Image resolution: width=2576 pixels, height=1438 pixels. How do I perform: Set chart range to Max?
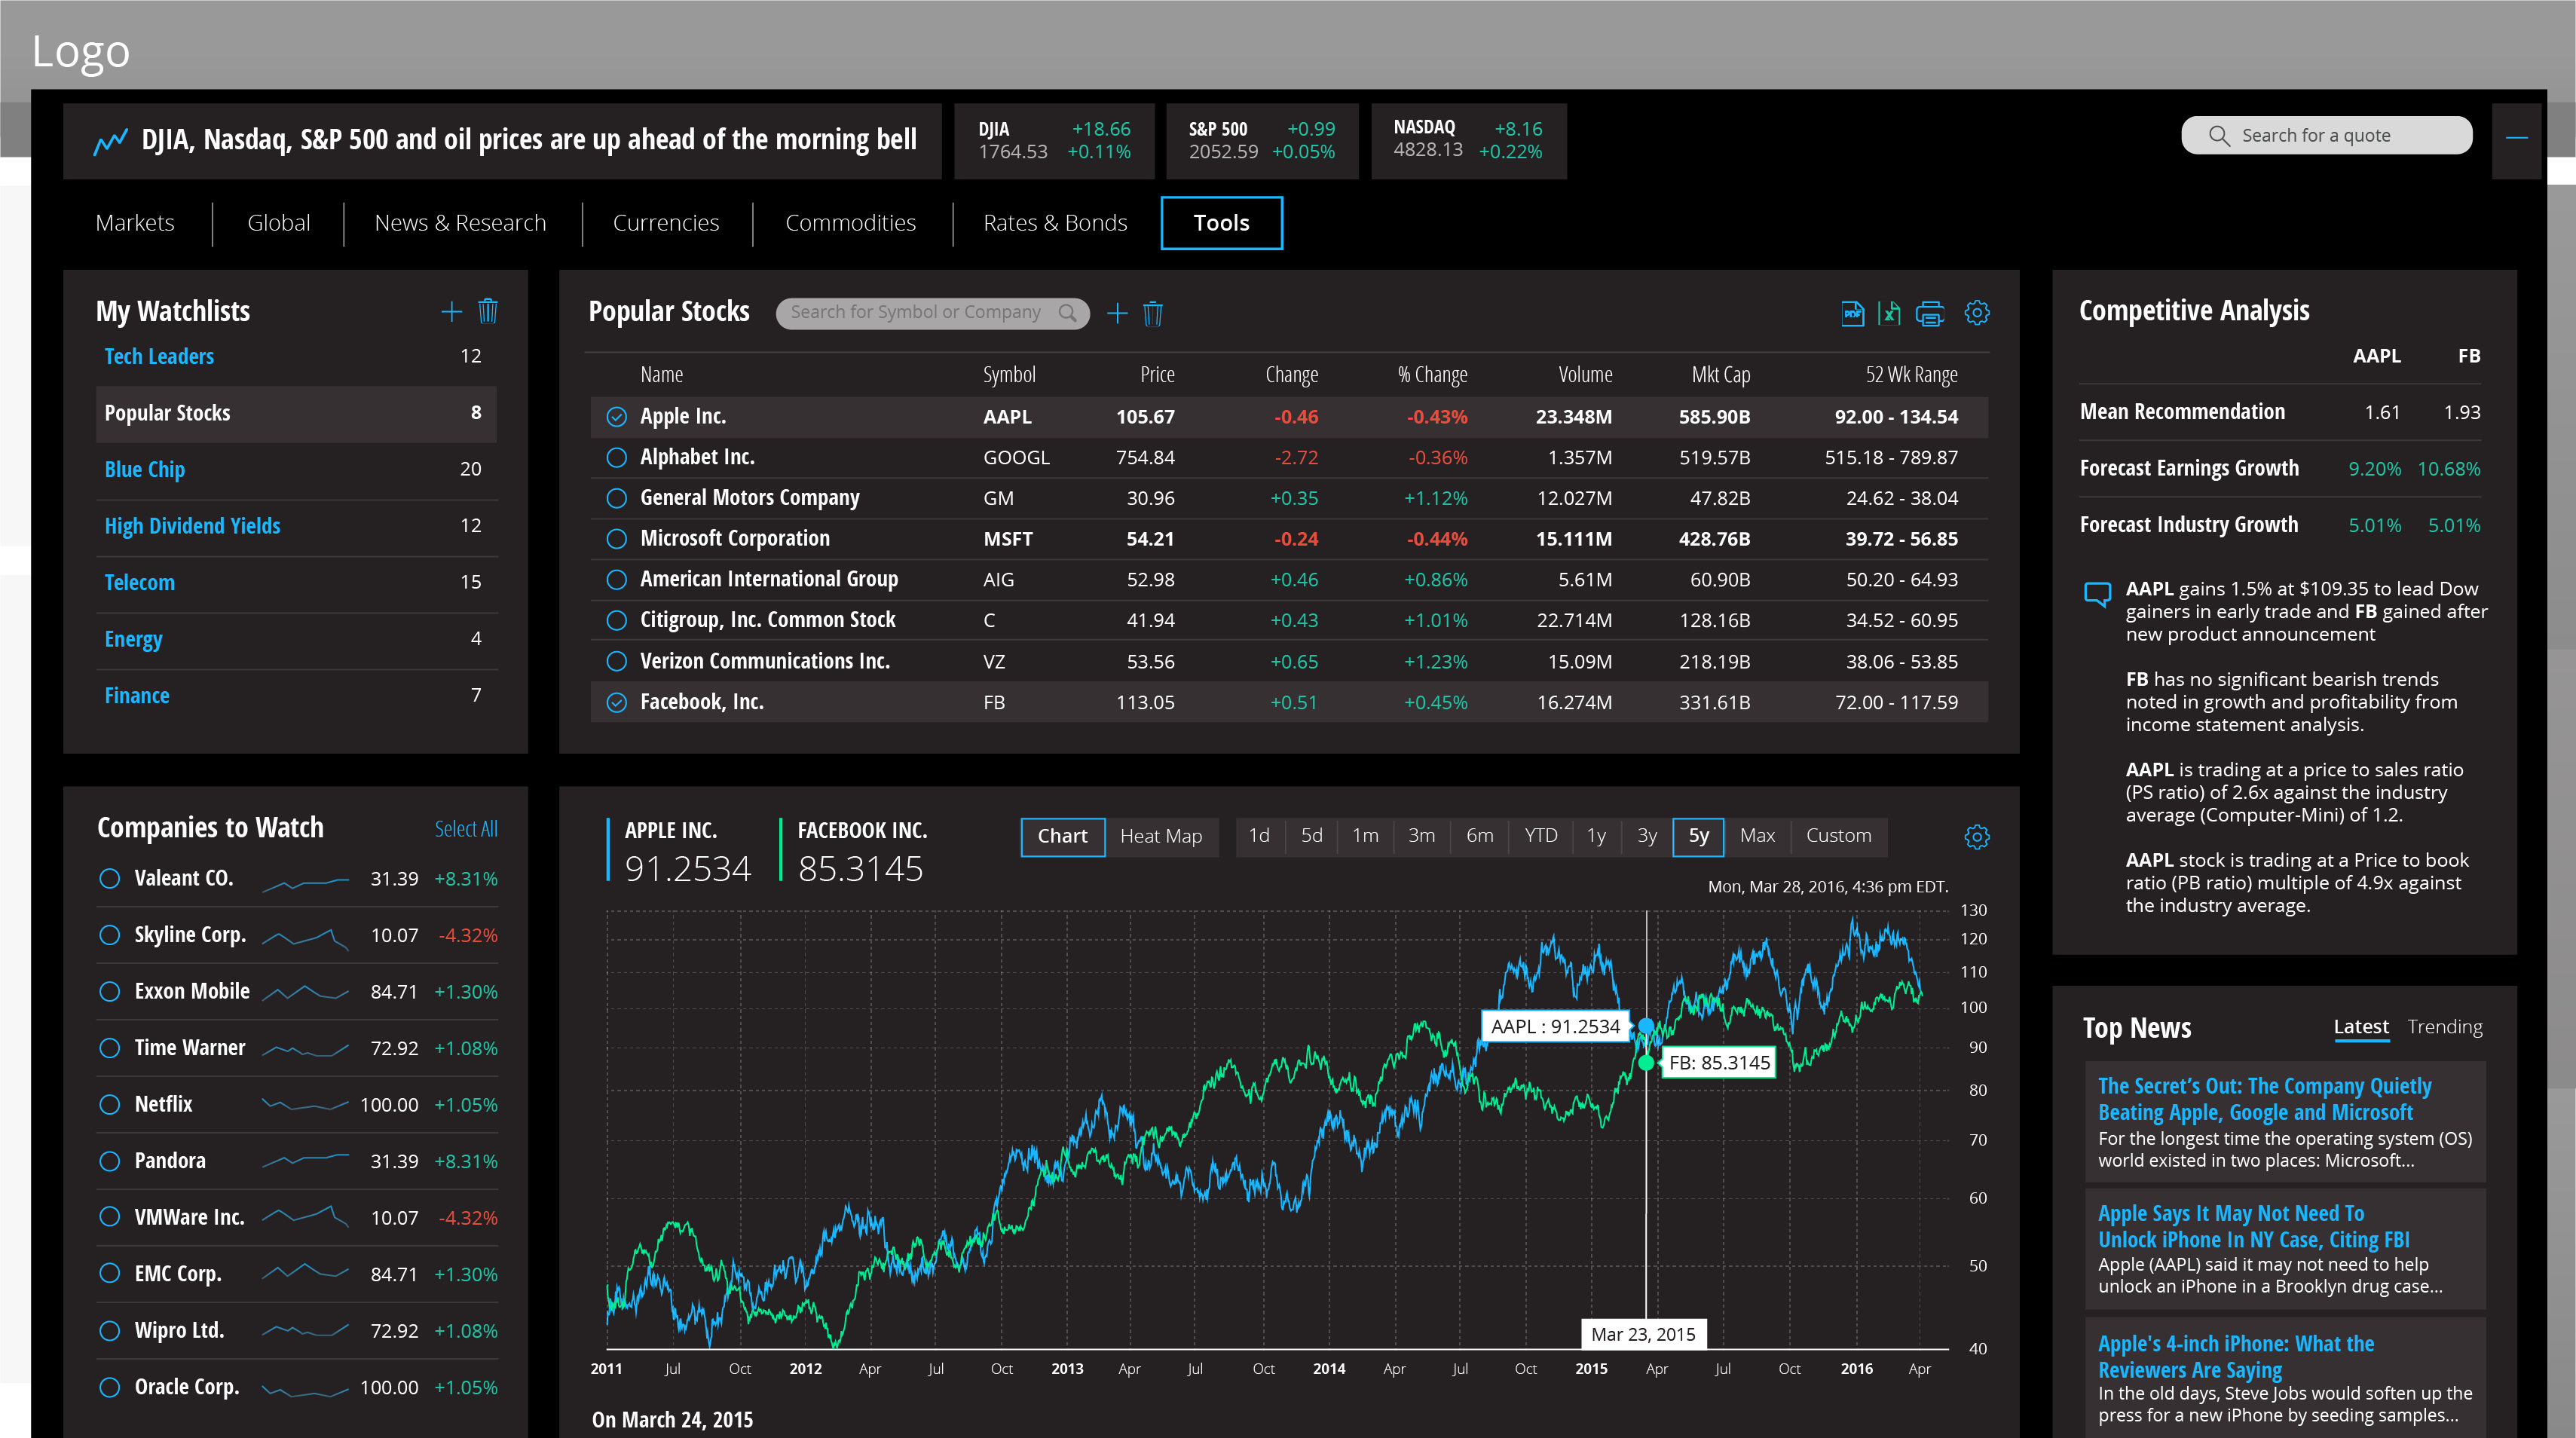1757,836
